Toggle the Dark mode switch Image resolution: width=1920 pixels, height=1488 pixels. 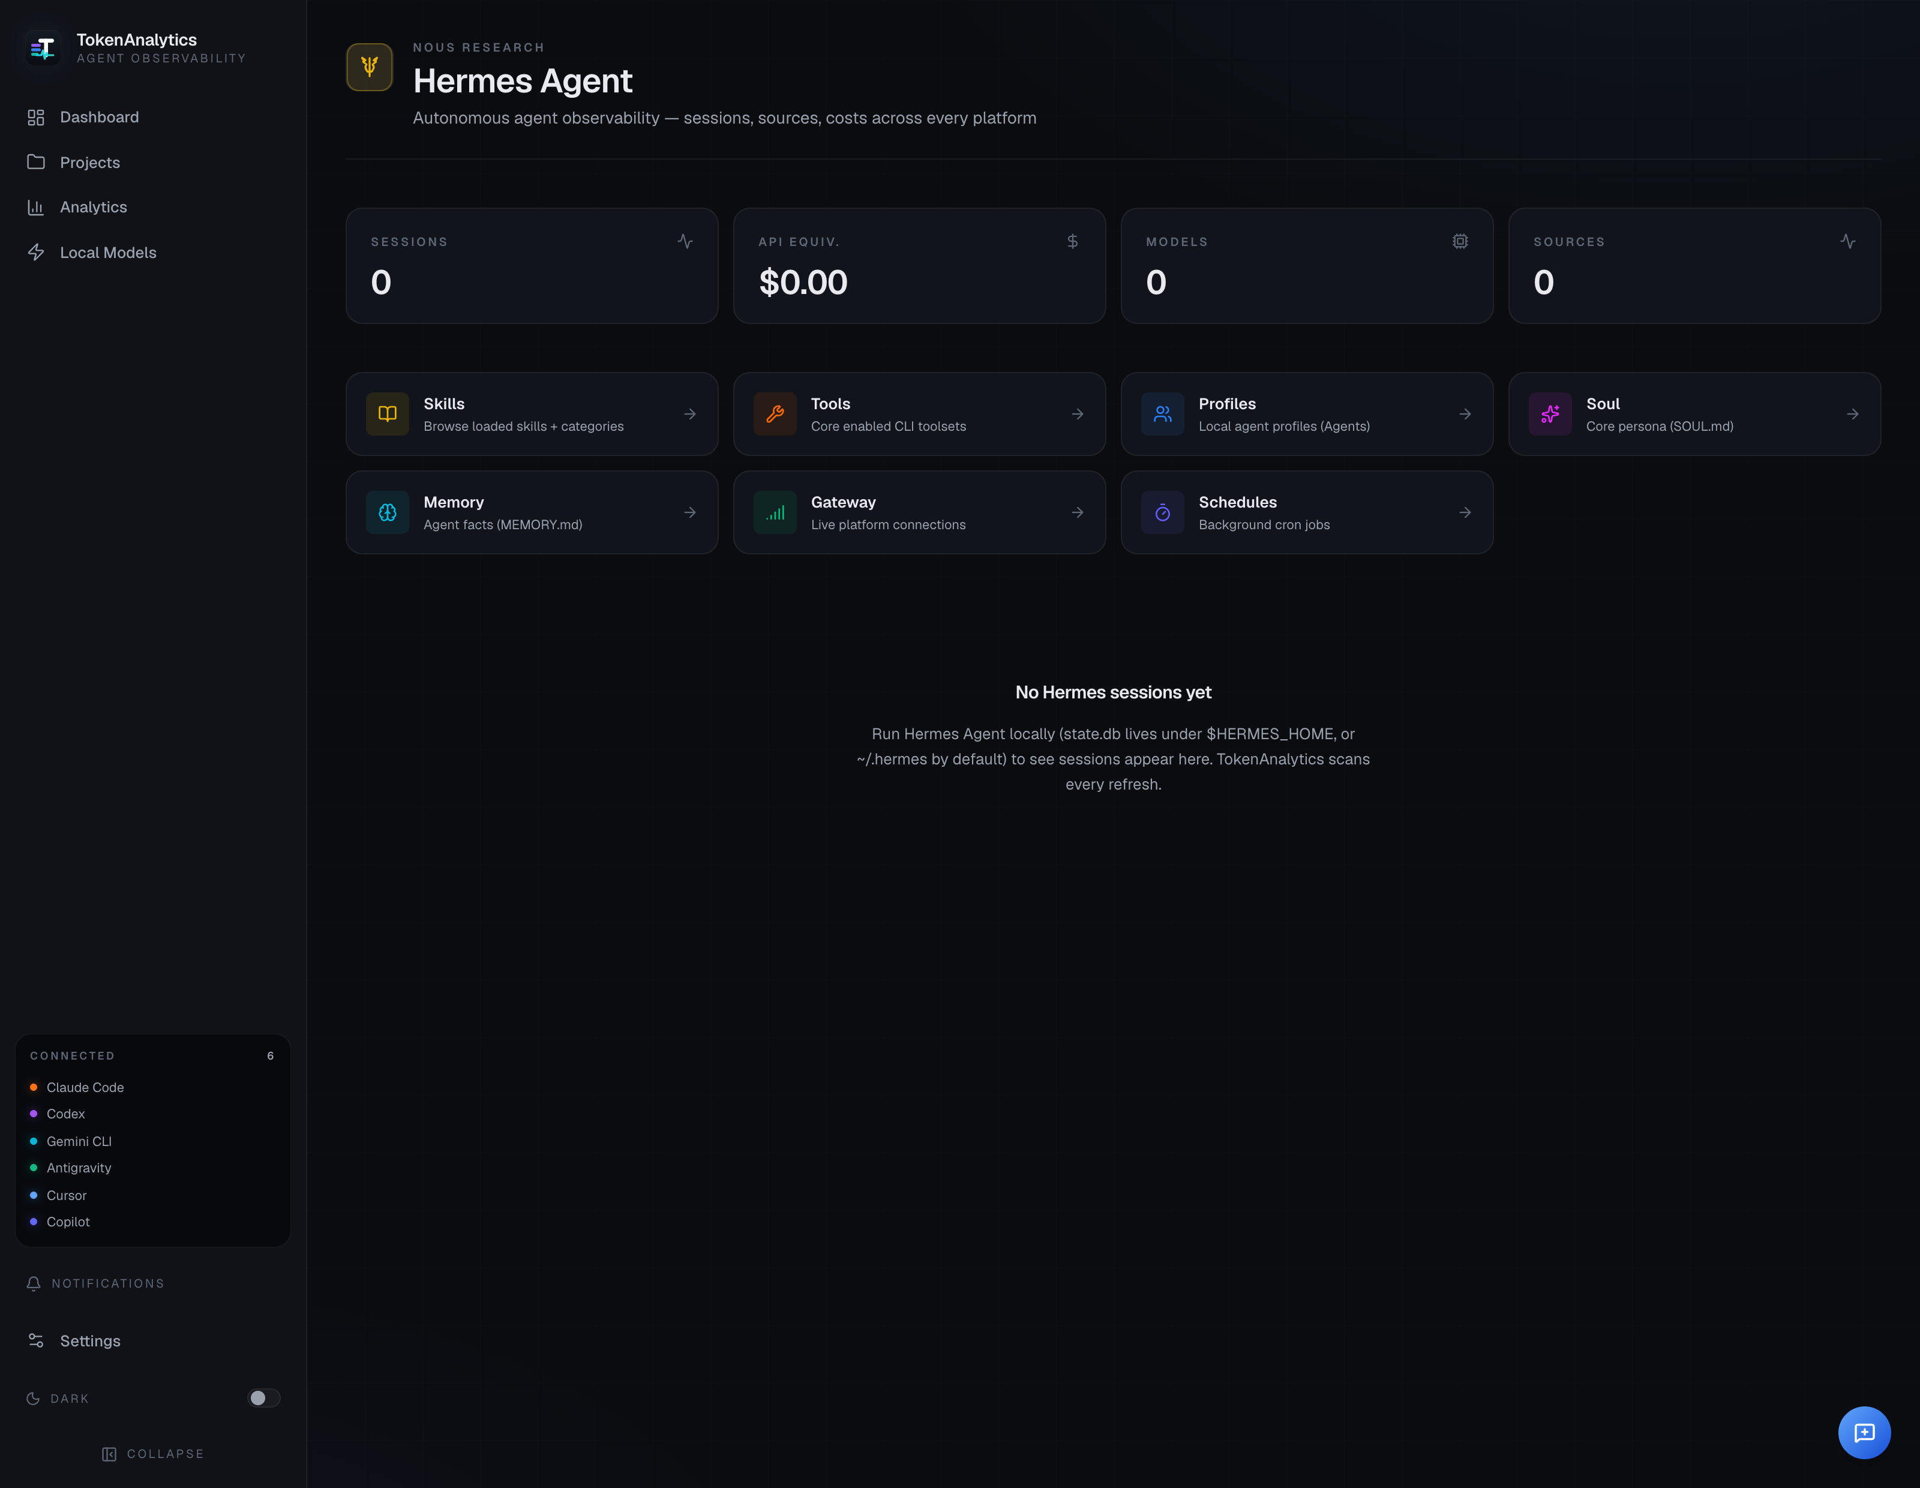tap(264, 1399)
